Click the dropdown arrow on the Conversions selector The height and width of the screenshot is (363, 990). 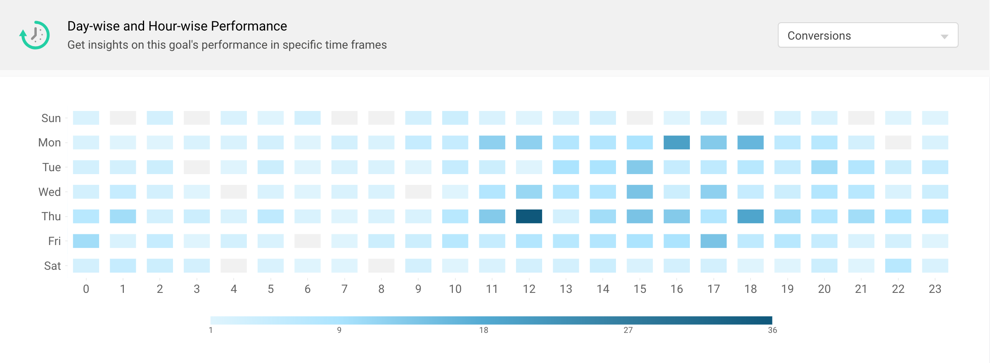(945, 37)
